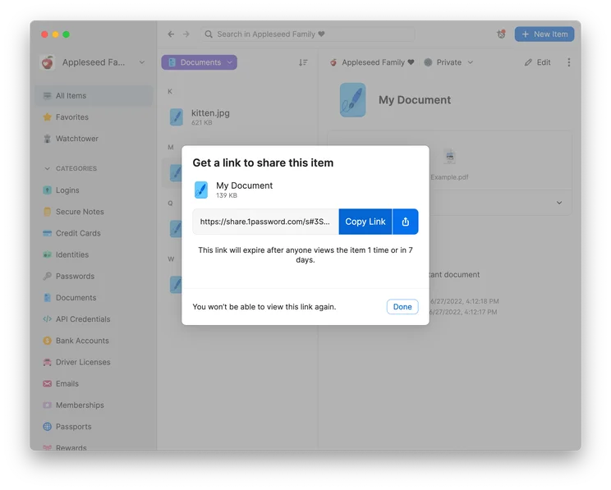Click the All Items list icon
This screenshot has width=611, height=490.
click(x=47, y=95)
